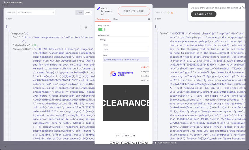Run the node with EXECUTE NODE
This screenshot has height=150, width=249.
(x=134, y=11)
